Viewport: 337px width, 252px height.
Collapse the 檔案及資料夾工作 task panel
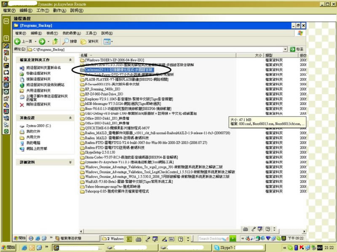(70, 60)
